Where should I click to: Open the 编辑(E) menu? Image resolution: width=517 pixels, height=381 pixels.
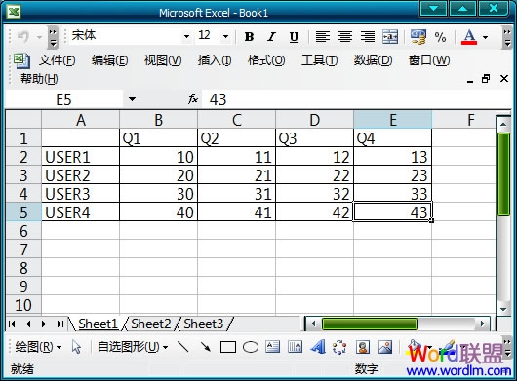pos(110,60)
